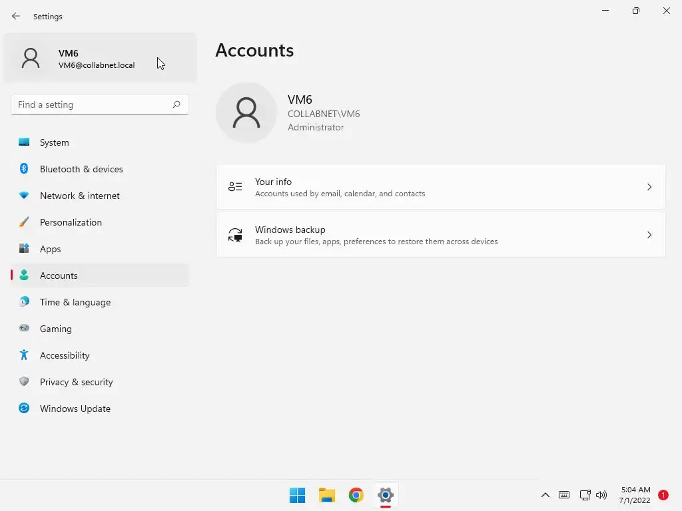Focus the Find a setting field
Image resolution: width=682 pixels, height=511 pixels.
pos(100,104)
